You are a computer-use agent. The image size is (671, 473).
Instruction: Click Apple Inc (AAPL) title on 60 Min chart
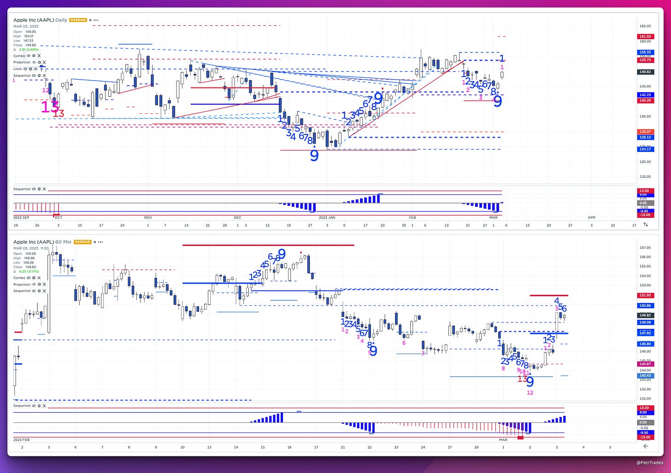34,242
